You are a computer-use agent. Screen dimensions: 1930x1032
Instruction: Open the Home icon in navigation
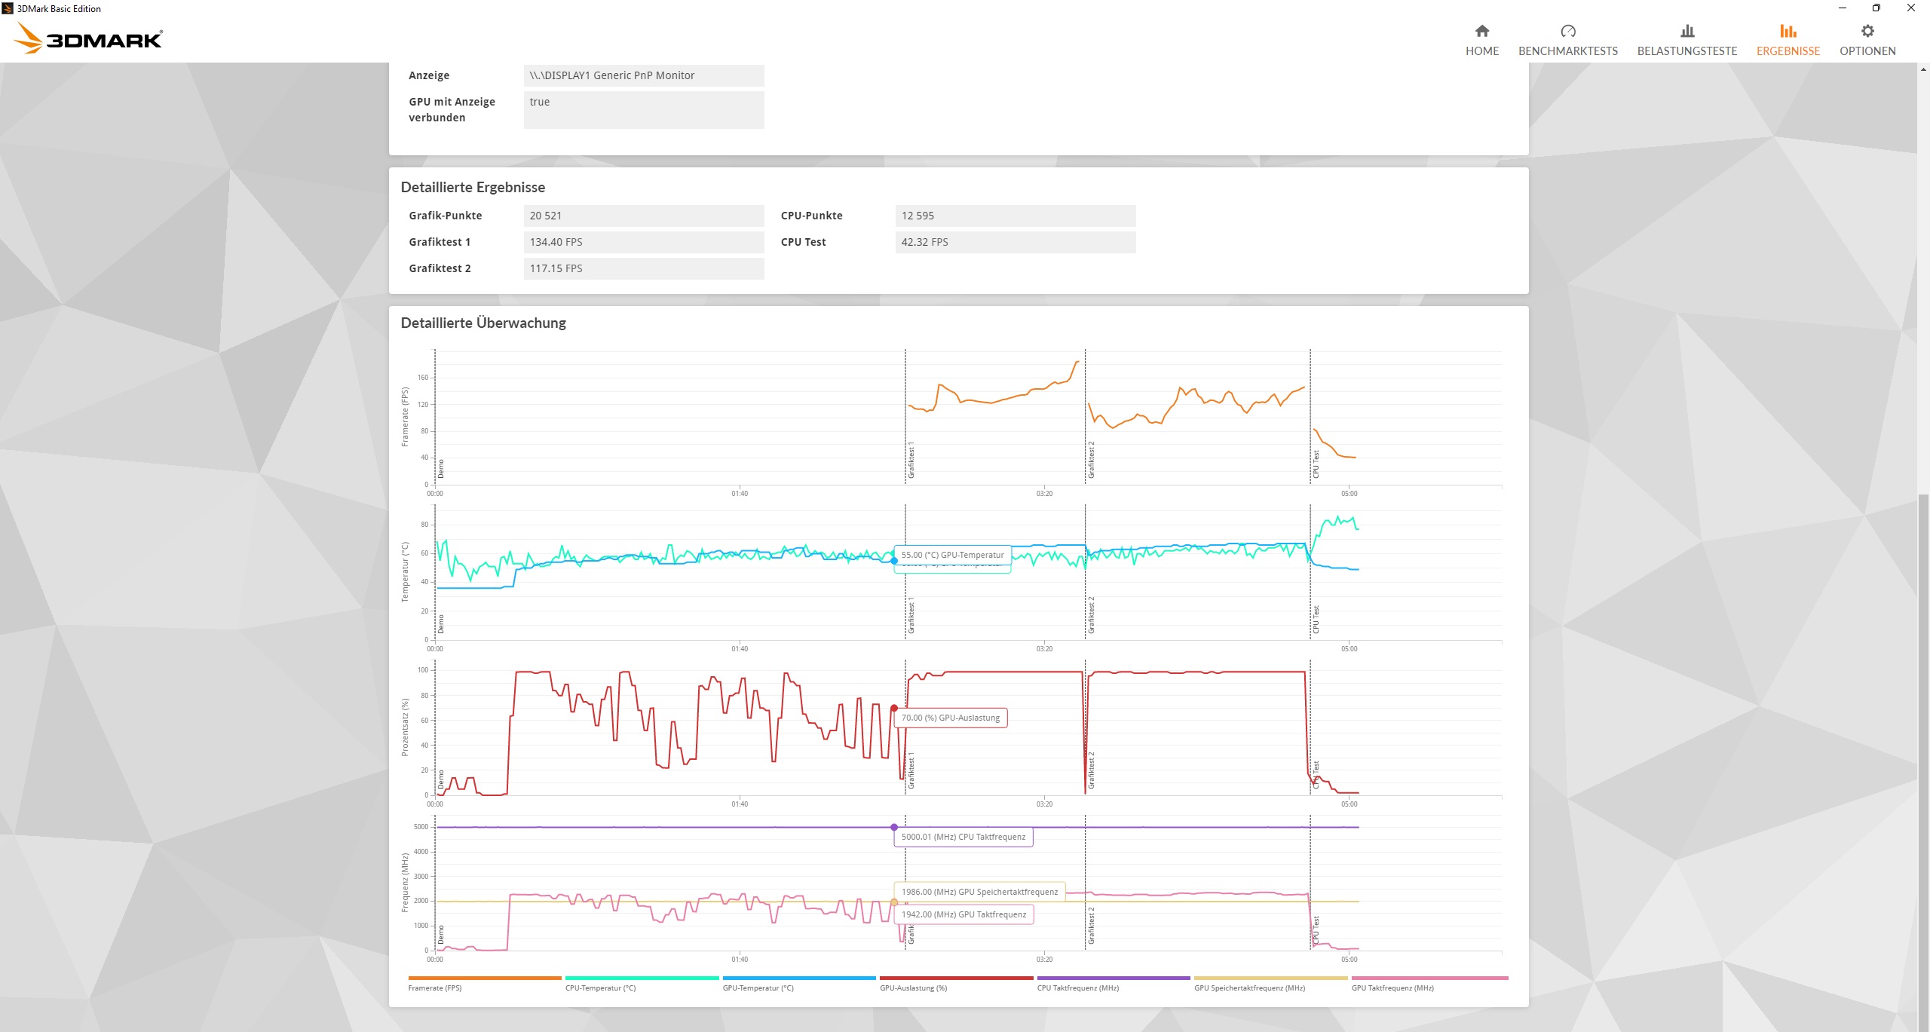click(x=1481, y=31)
